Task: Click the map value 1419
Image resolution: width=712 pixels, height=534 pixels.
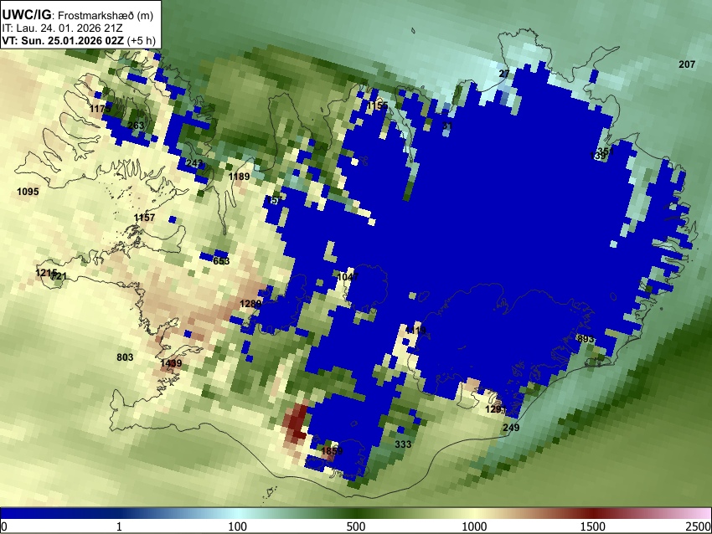Action: pyautogui.click(x=415, y=330)
